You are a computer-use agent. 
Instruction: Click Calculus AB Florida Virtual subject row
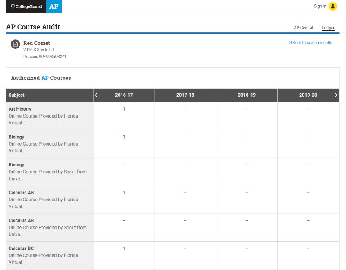click(50, 200)
